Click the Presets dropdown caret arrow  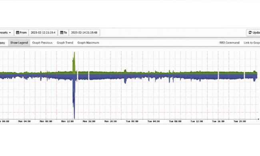coord(10,33)
